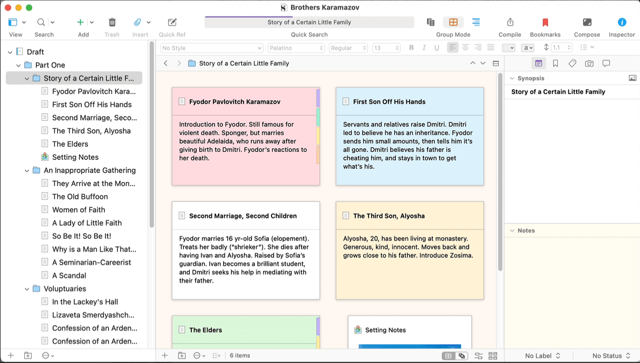This screenshot has width=640, height=363.
Task: Click the Compile toolbar icon
Action: 510,22
